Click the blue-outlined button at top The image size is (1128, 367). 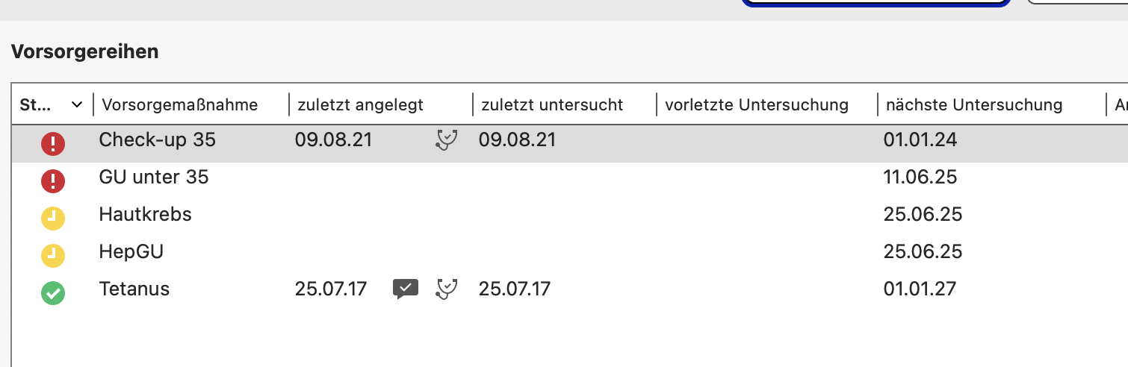tap(876, 3)
